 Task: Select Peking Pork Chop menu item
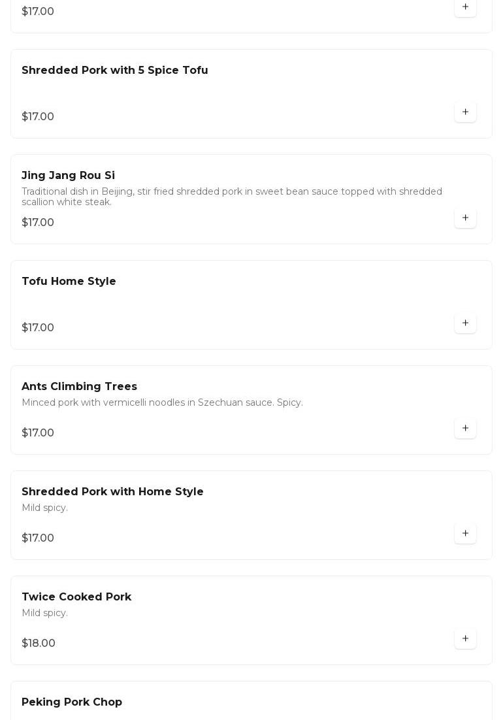coord(72,702)
